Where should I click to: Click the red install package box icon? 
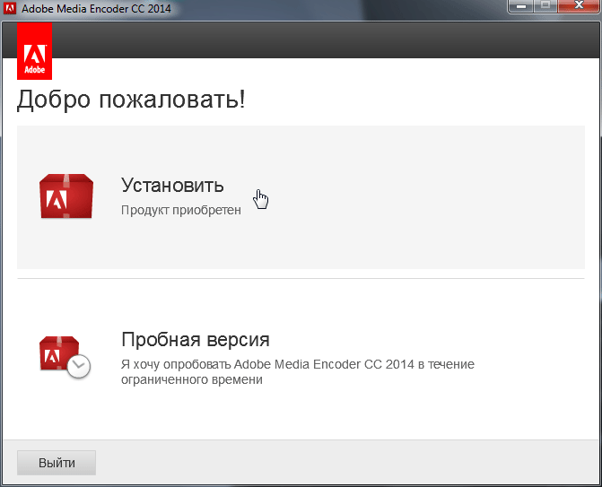tap(66, 196)
